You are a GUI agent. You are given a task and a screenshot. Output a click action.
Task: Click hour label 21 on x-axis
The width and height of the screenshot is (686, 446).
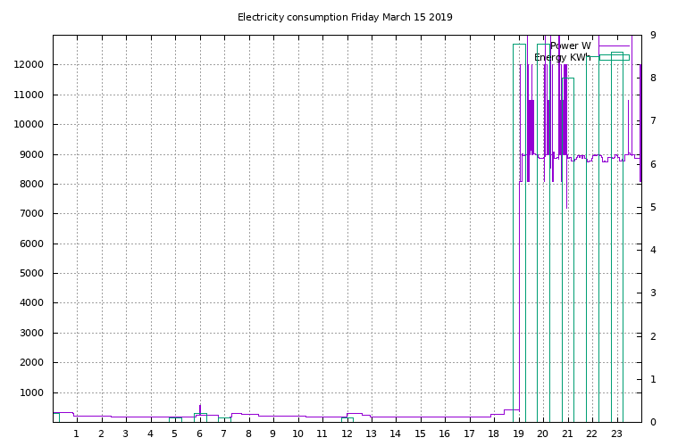567,434
